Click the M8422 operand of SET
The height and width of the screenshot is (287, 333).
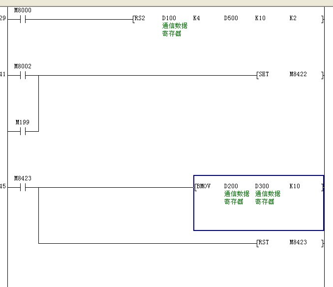point(298,74)
